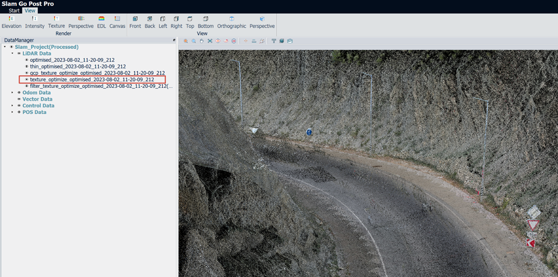
Task: Hide the texture_optimize_optimised layer
Action: point(26,80)
